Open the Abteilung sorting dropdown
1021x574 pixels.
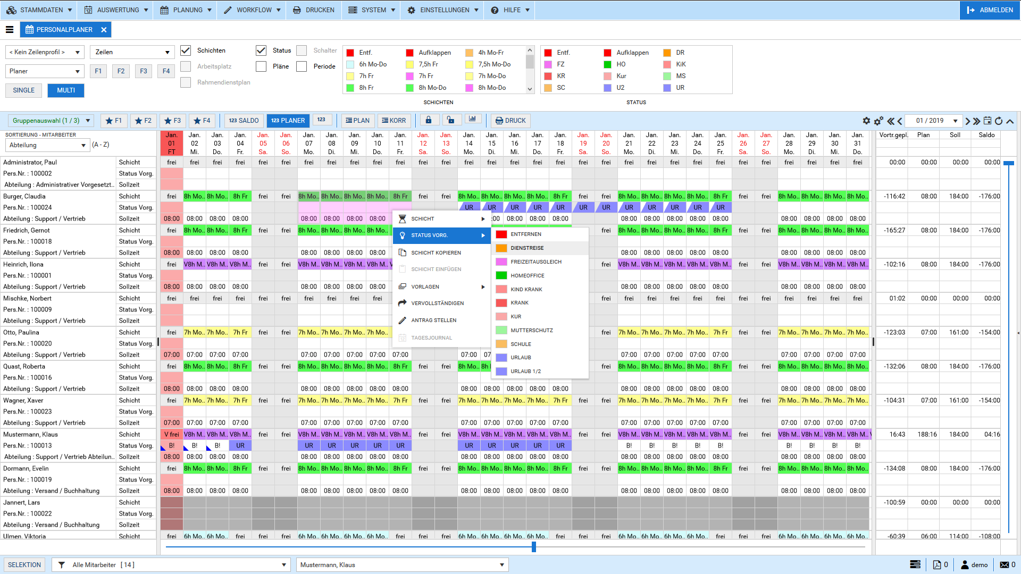pyautogui.click(x=47, y=145)
